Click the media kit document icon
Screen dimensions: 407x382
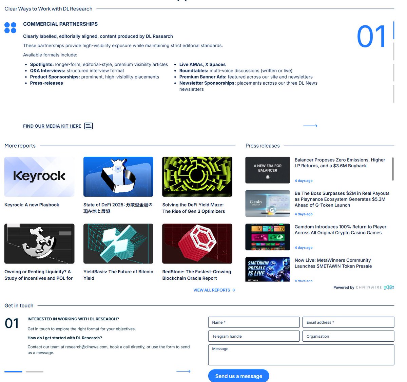coord(89,126)
